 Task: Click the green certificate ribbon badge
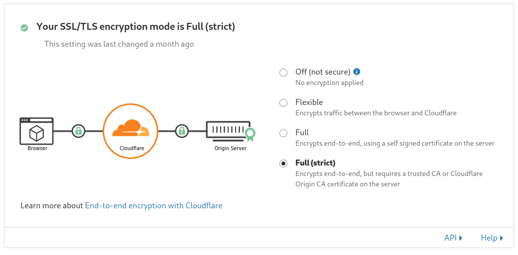click(x=250, y=134)
